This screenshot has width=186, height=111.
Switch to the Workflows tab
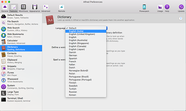23,8
